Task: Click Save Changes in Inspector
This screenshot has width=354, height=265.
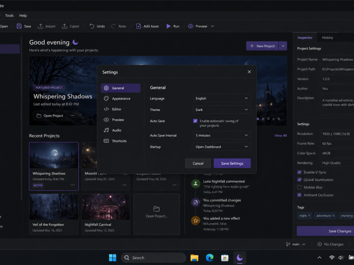Action: (325, 231)
